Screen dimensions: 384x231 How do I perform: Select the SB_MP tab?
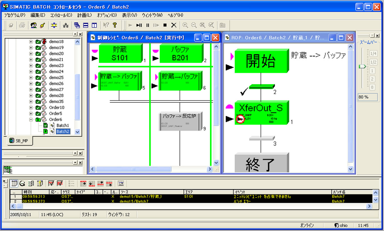20,141
